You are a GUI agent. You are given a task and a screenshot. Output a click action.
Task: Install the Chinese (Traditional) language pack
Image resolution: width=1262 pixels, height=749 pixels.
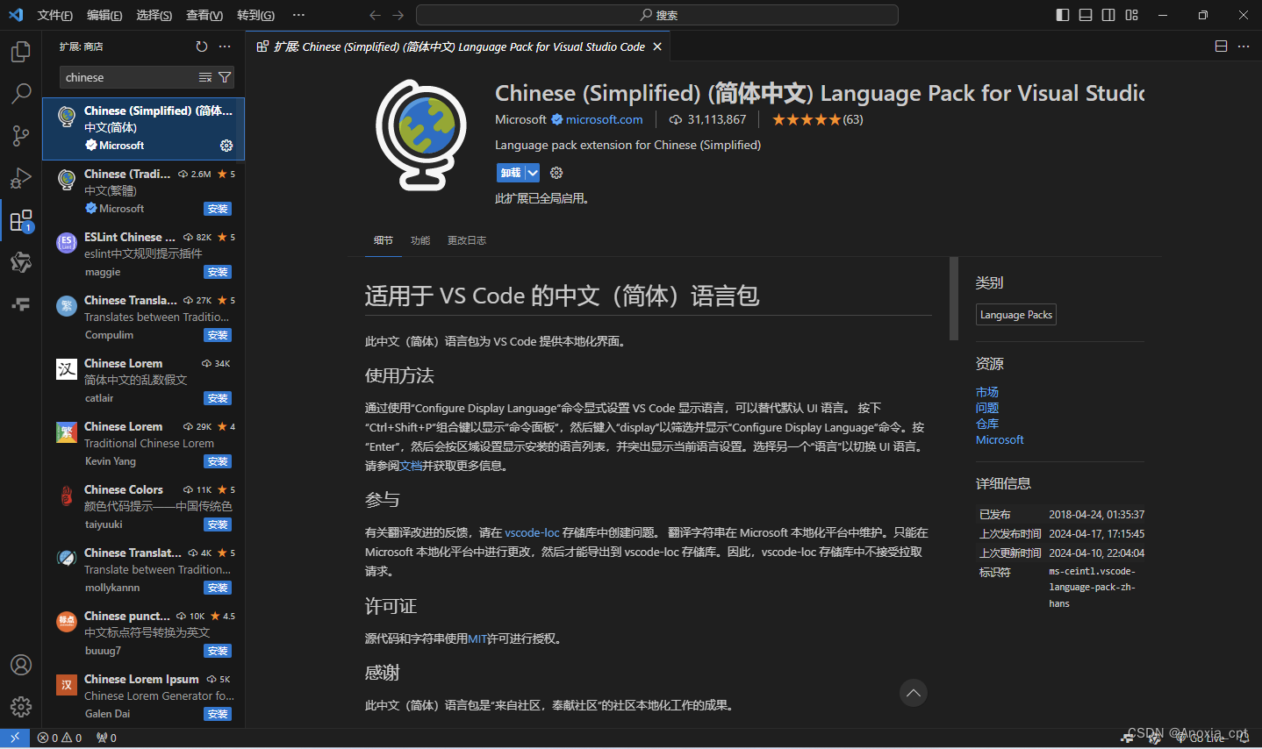coord(217,209)
